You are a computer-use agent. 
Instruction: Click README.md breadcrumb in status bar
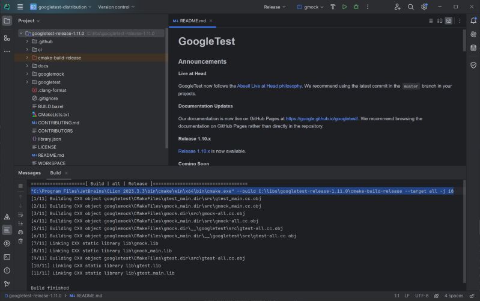[x=86, y=296]
